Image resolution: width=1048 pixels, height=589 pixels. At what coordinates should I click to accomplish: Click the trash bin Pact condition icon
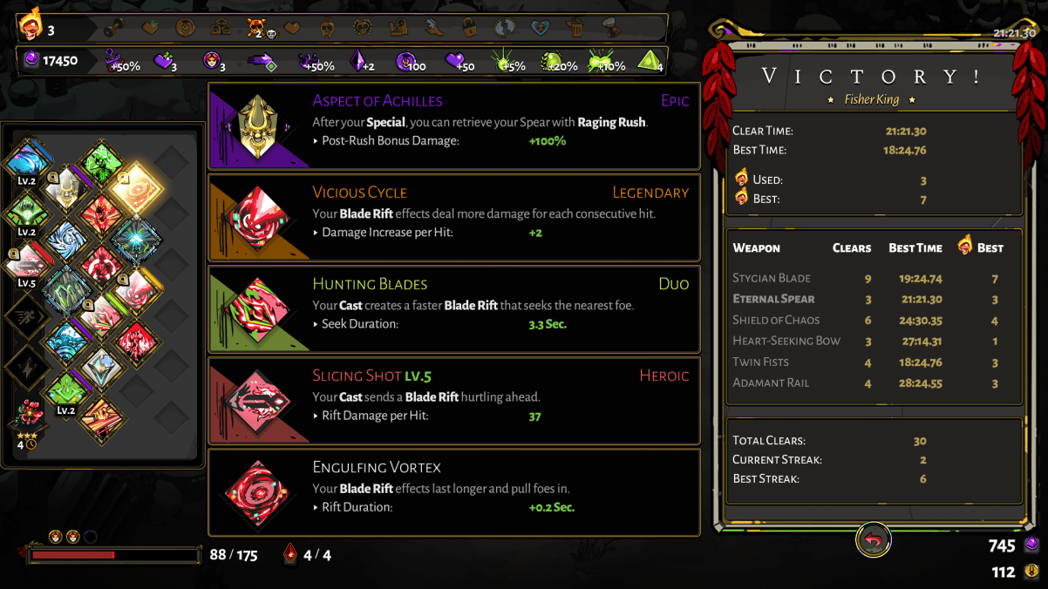pos(575,28)
